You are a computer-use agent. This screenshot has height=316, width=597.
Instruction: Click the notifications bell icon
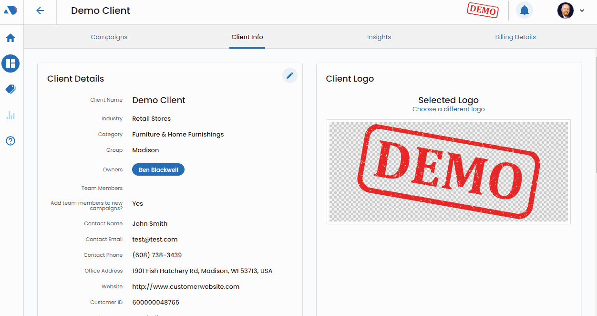click(x=525, y=11)
